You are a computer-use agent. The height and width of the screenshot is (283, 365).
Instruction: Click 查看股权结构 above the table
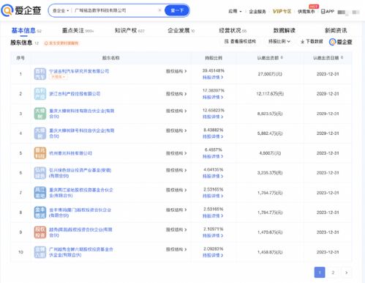pyautogui.click(x=240, y=42)
